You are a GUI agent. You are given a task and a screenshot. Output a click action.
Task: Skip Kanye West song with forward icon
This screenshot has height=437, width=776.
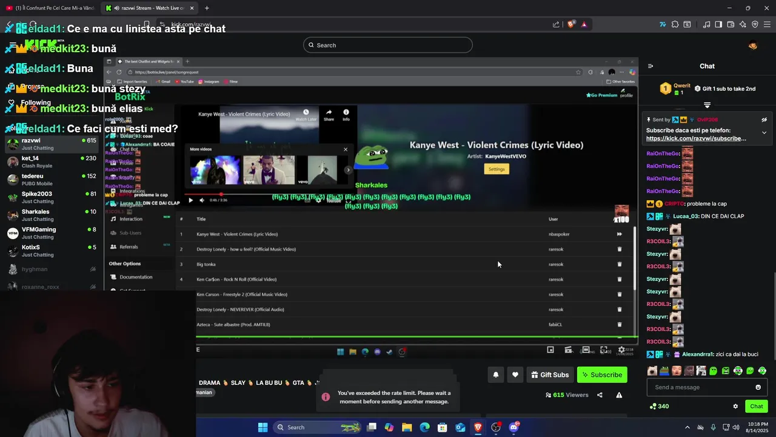point(619,234)
